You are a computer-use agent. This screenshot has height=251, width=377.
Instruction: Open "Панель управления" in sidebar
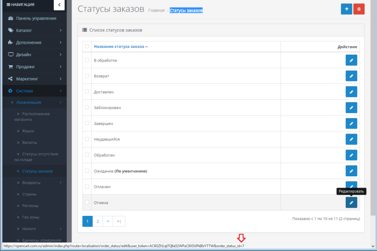point(35,18)
